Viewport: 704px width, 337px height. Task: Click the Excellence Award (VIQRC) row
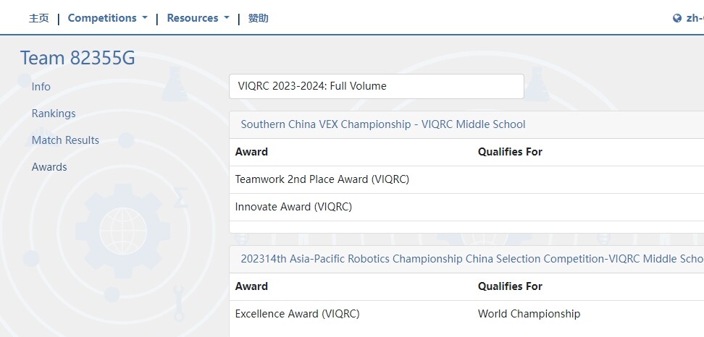click(466, 314)
